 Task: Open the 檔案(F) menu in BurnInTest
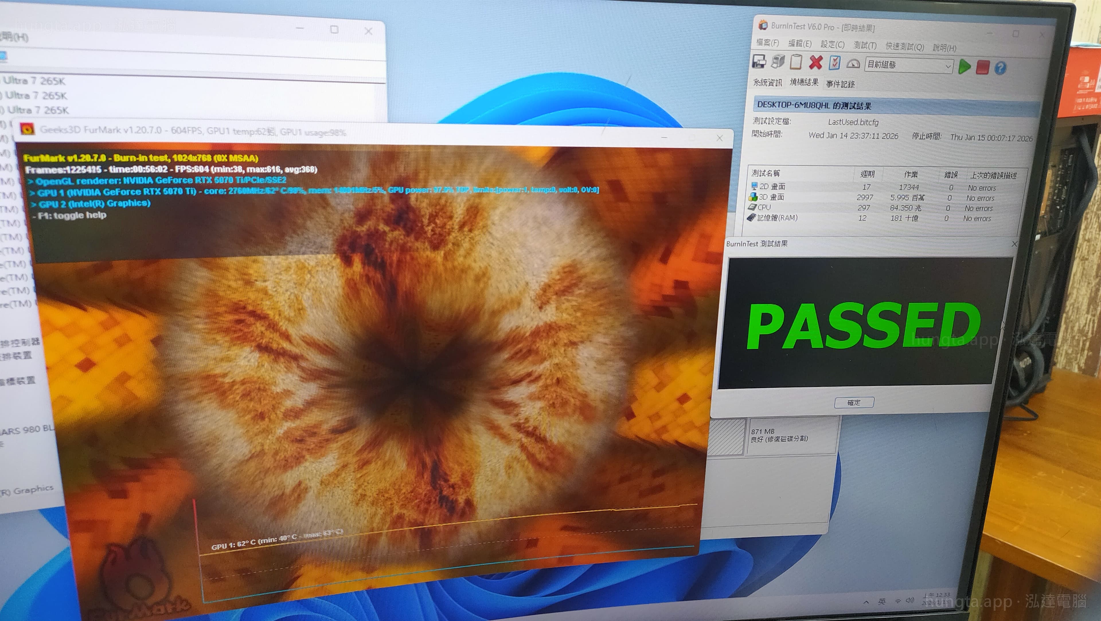click(768, 42)
